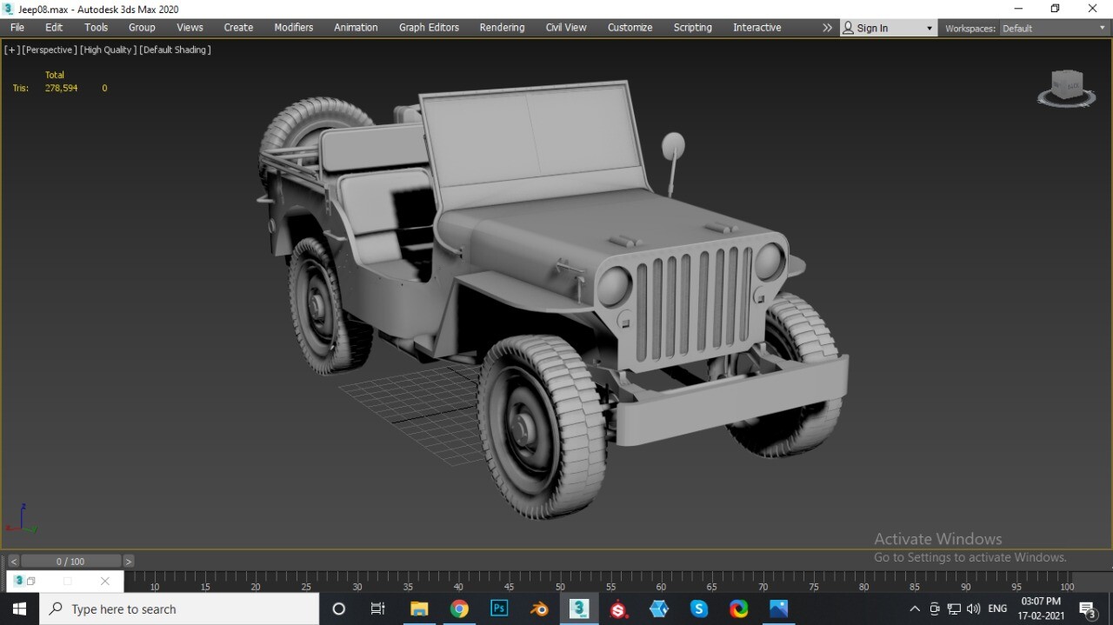This screenshot has height=625, width=1113.
Task: Open the Scripting menu
Action: [x=692, y=28]
